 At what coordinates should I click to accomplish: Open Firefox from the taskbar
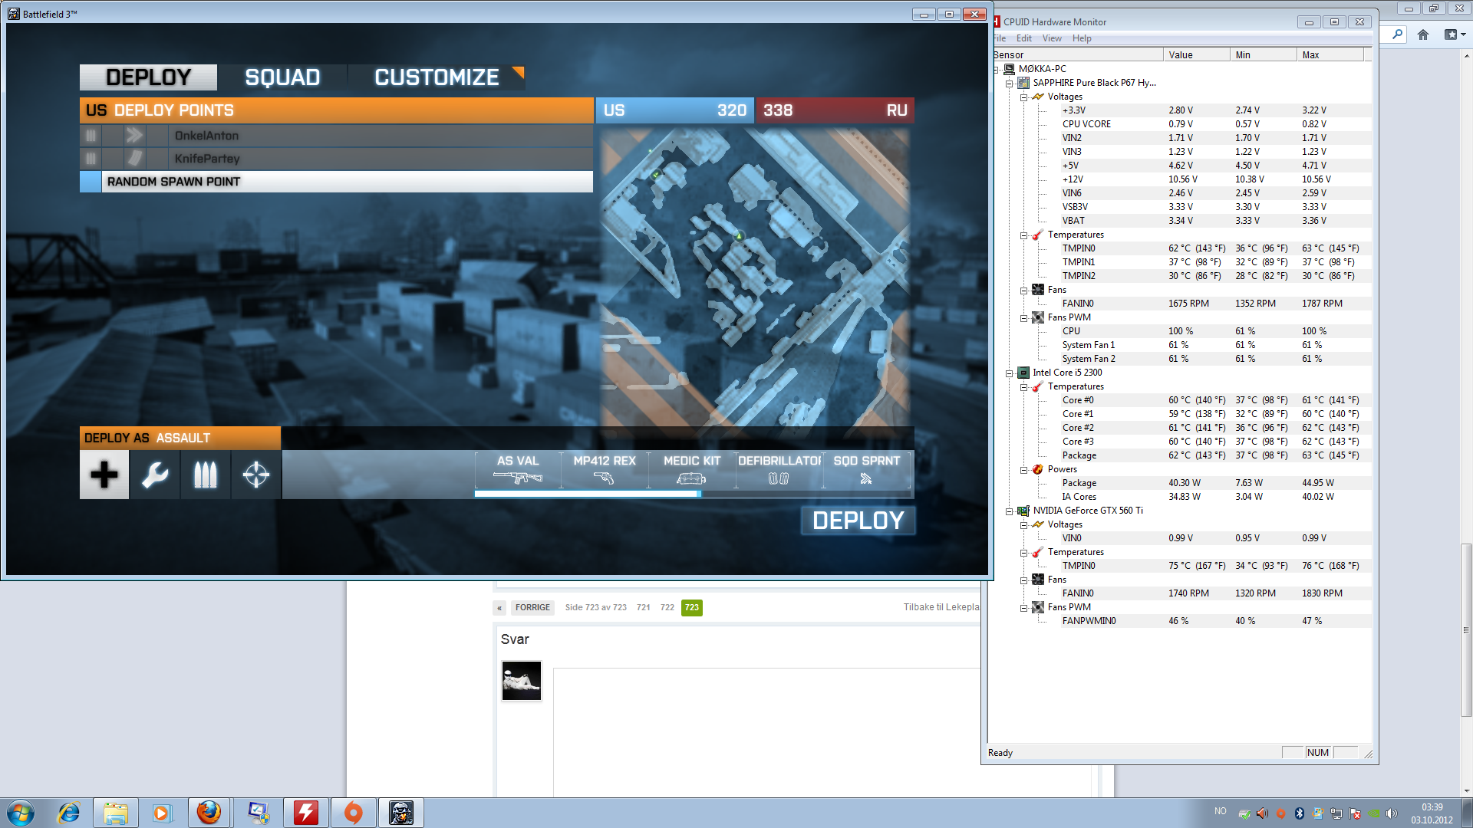209,813
